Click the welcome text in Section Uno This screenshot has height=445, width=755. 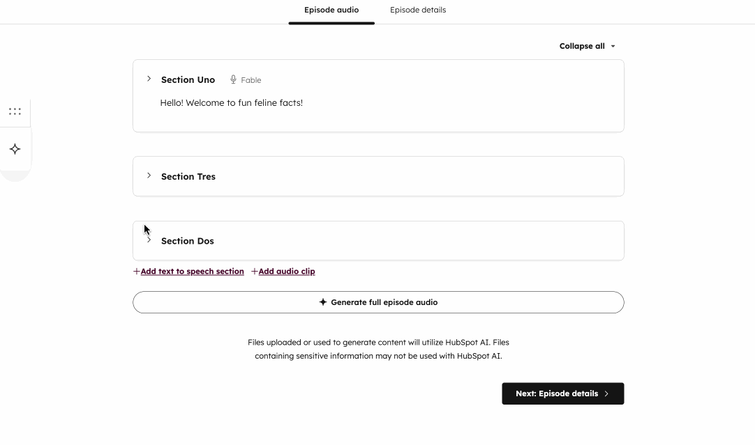(232, 103)
